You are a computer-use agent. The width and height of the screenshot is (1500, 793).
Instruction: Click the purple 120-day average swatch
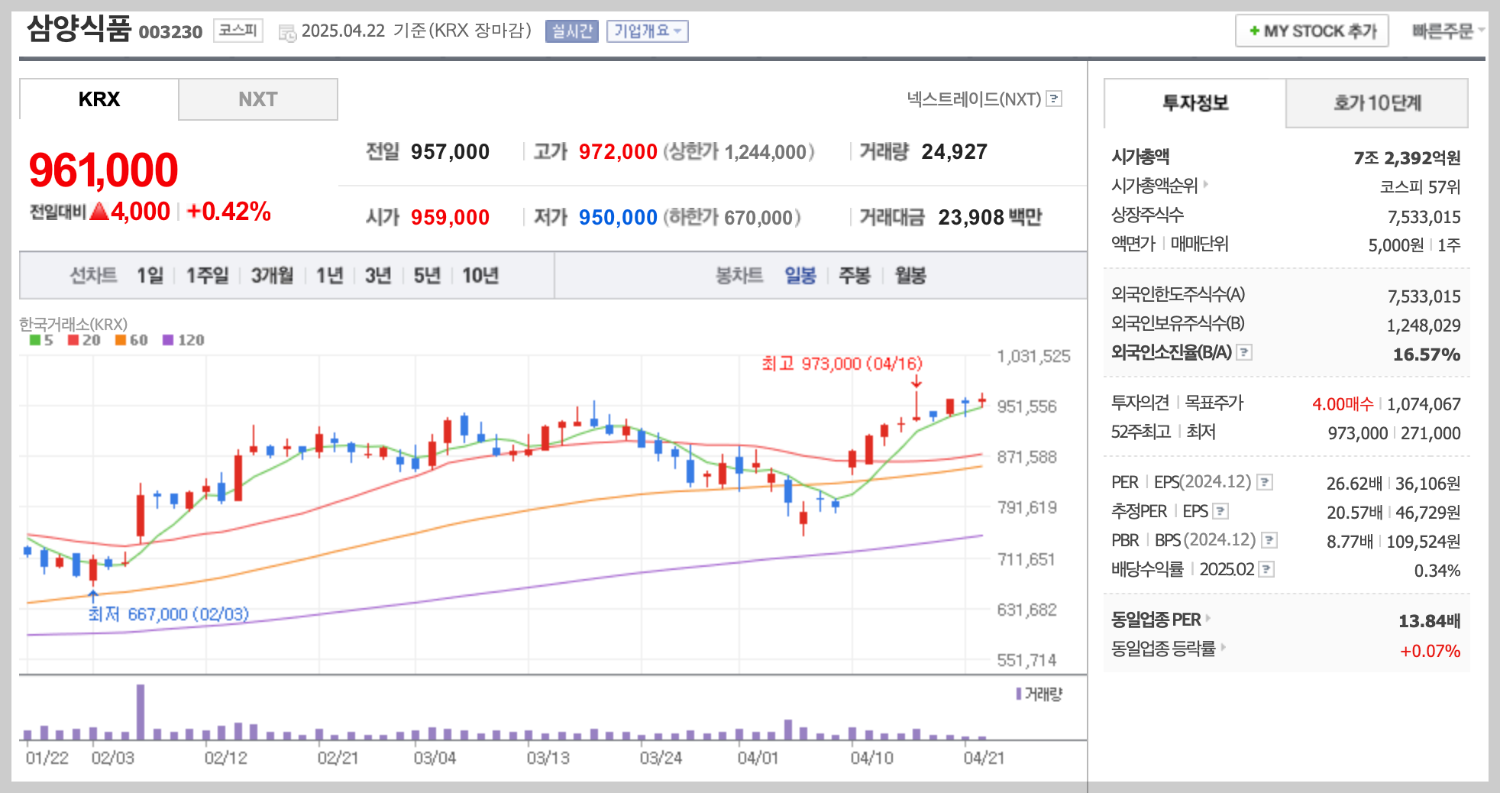click(168, 340)
